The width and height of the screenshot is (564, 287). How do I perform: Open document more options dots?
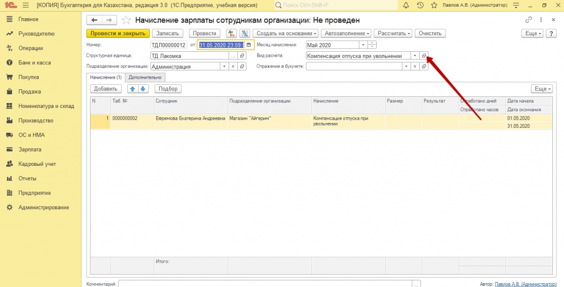[x=541, y=20]
